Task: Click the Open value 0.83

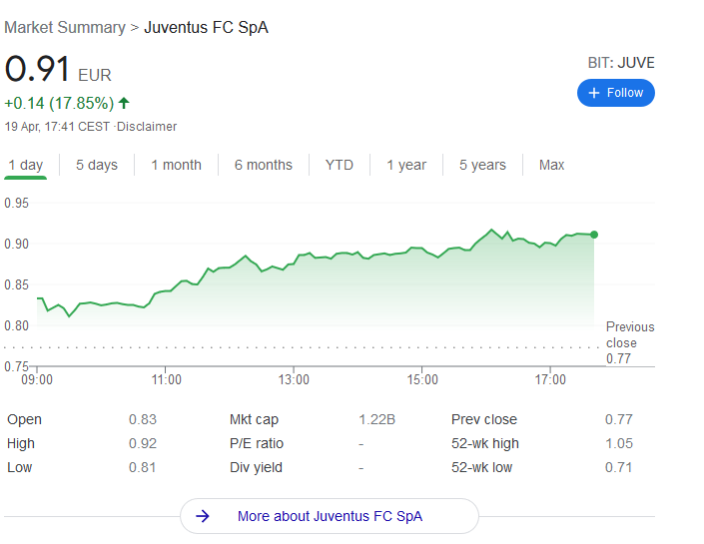Action: [x=143, y=419]
